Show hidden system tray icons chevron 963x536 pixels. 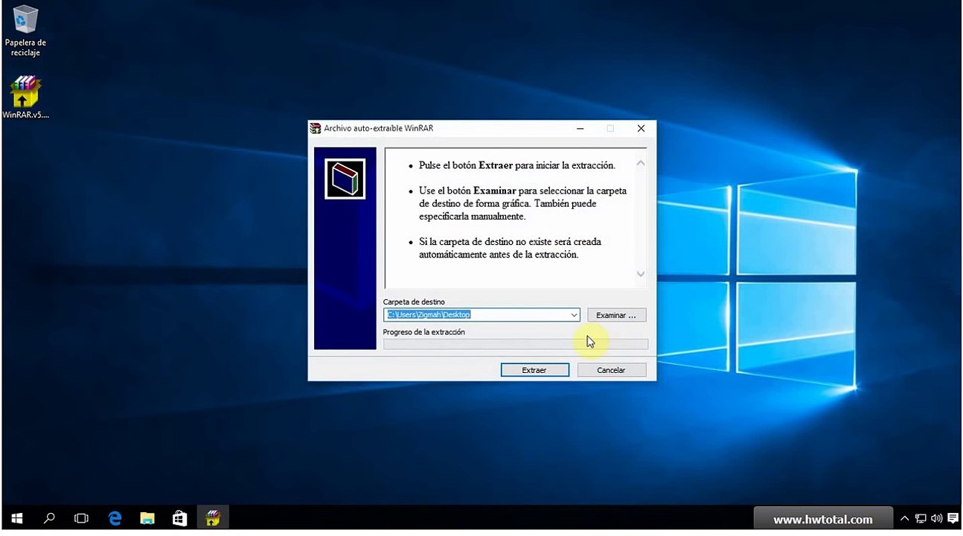(905, 519)
